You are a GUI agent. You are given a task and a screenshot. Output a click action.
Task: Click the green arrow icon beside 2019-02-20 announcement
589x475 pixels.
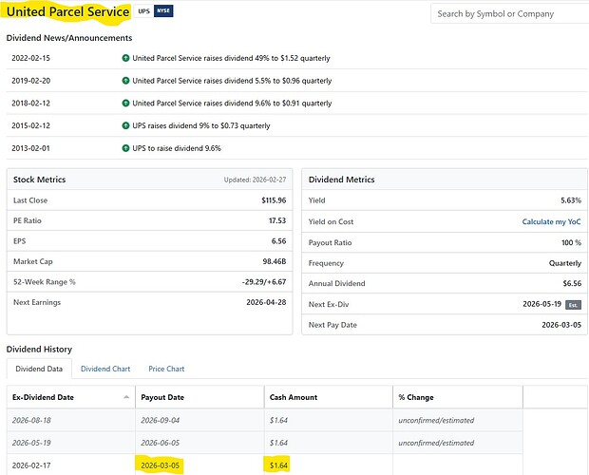click(125, 81)
